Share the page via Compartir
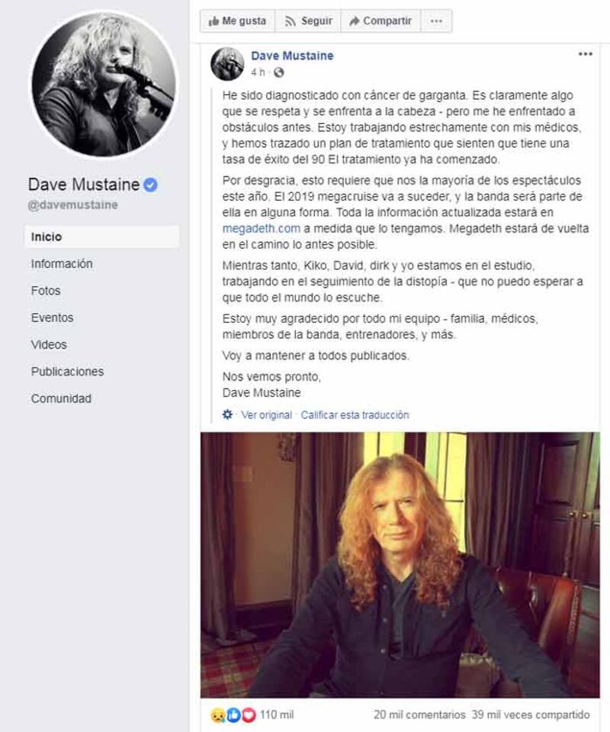The height and width of the screenshot is (732, 610). [x=380, y=21]
